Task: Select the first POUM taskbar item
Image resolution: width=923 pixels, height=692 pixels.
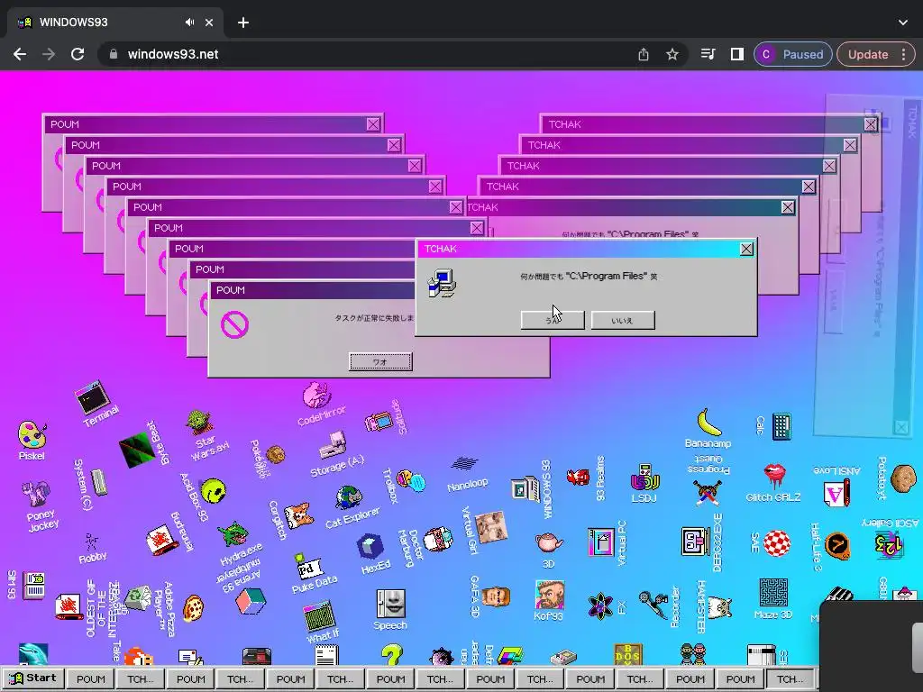Action: [x=91, y=679]
